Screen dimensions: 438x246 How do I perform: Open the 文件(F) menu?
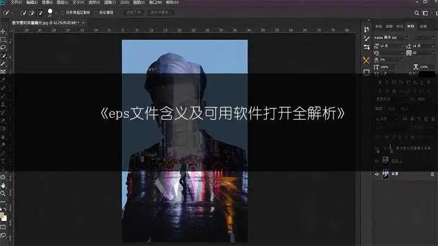pyautogui.click(x=16, y=2)
